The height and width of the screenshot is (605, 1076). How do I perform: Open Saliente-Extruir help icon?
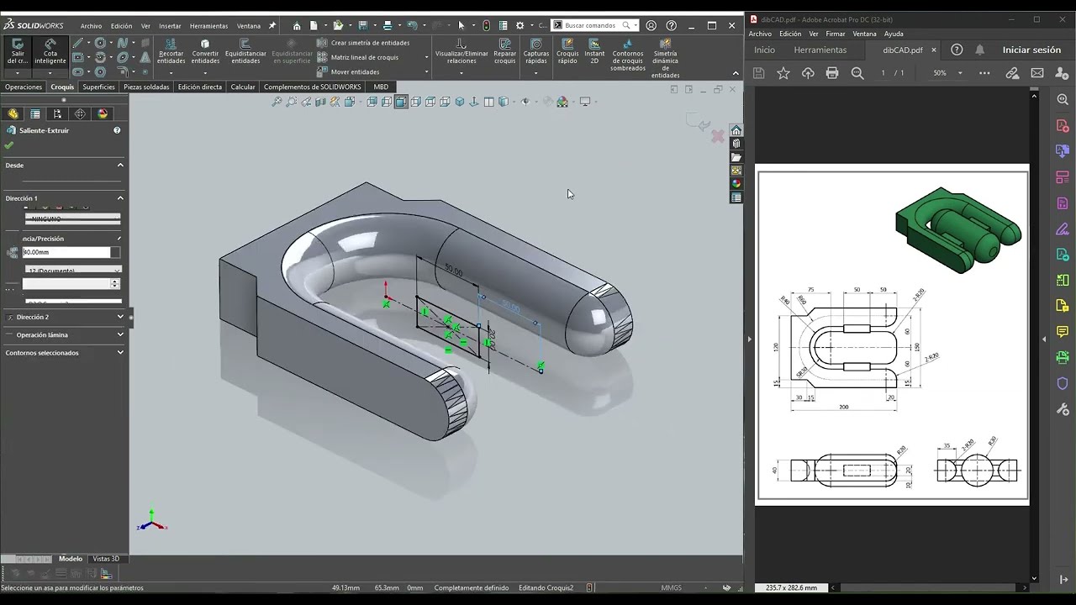(x=117, y=130)
